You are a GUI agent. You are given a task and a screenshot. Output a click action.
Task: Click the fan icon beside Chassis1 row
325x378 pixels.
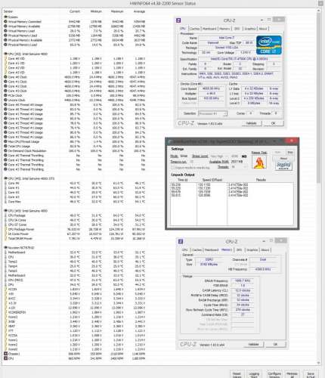[5, 354]
